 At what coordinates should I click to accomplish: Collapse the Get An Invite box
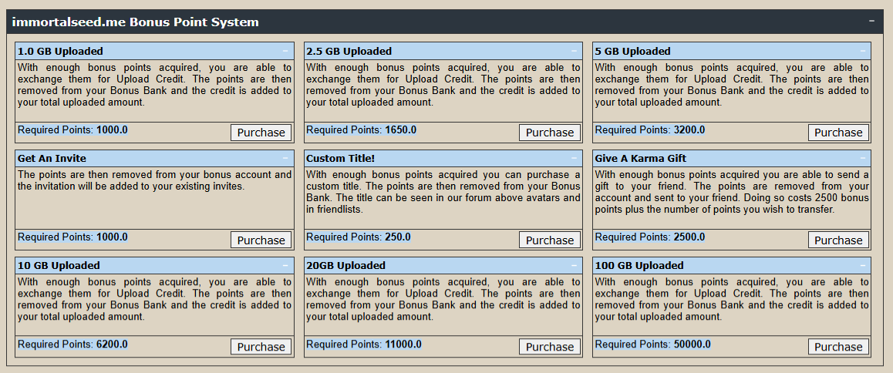pyautogui.click(x=285, y=158)
